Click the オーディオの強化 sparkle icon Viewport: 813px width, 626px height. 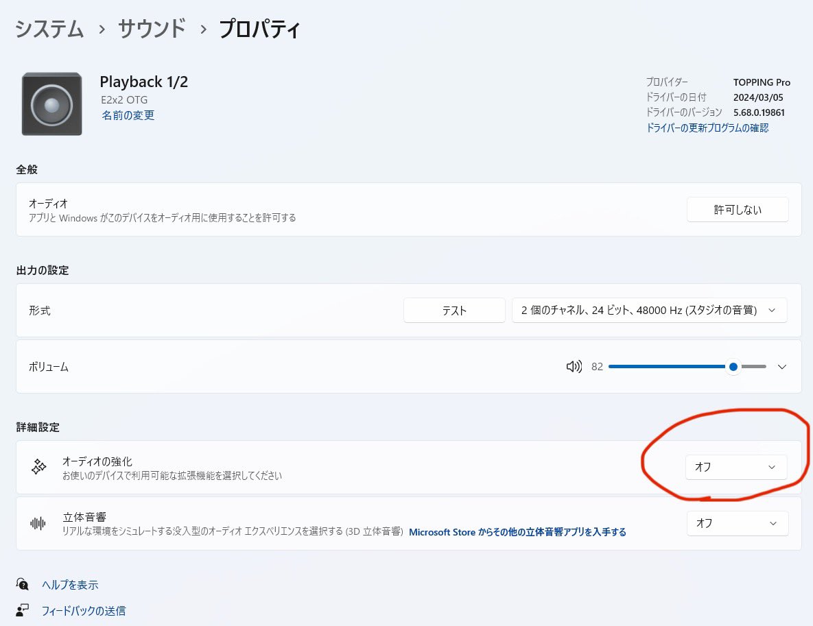(39, 467)
